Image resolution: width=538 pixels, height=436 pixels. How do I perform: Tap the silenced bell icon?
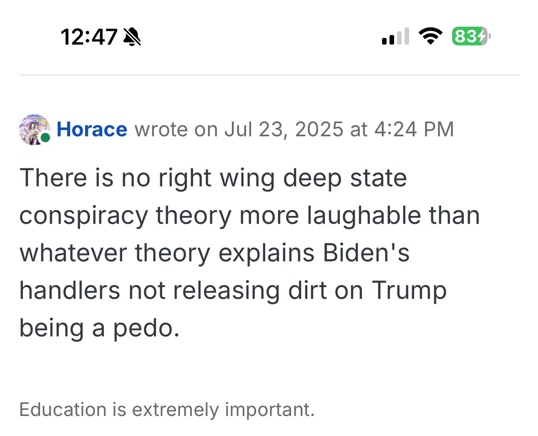132,37
